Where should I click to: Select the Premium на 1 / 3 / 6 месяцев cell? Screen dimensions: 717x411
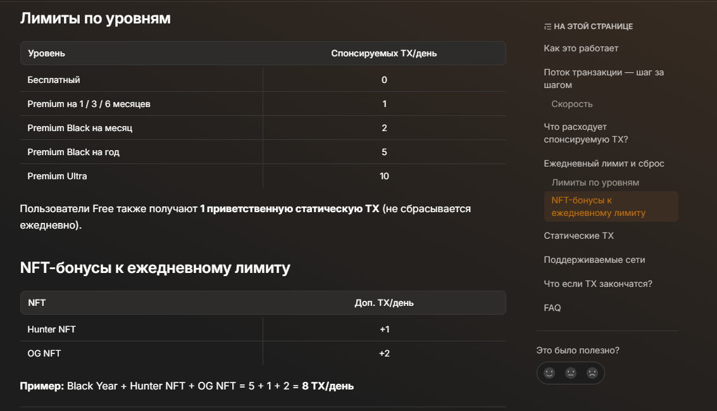[x=89, y=104]
